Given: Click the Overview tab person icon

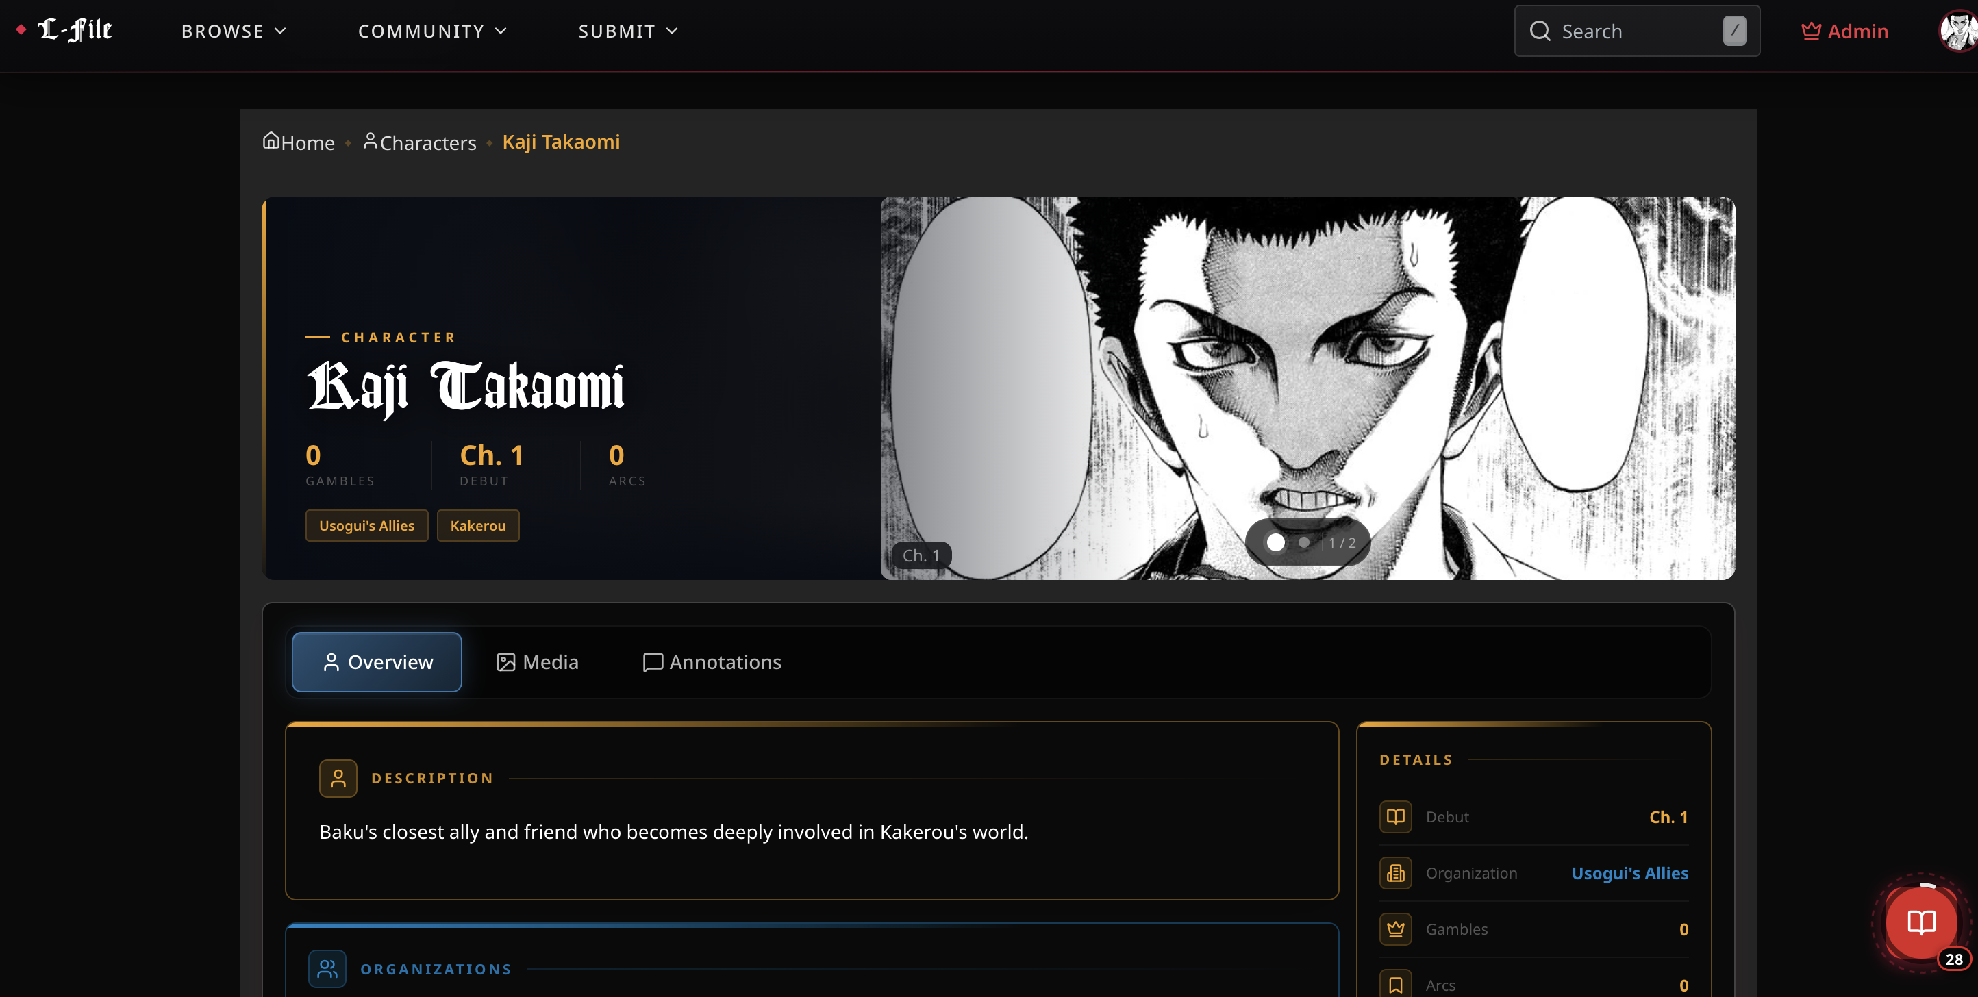Looking at the screenshot, I should click(331, 662).
